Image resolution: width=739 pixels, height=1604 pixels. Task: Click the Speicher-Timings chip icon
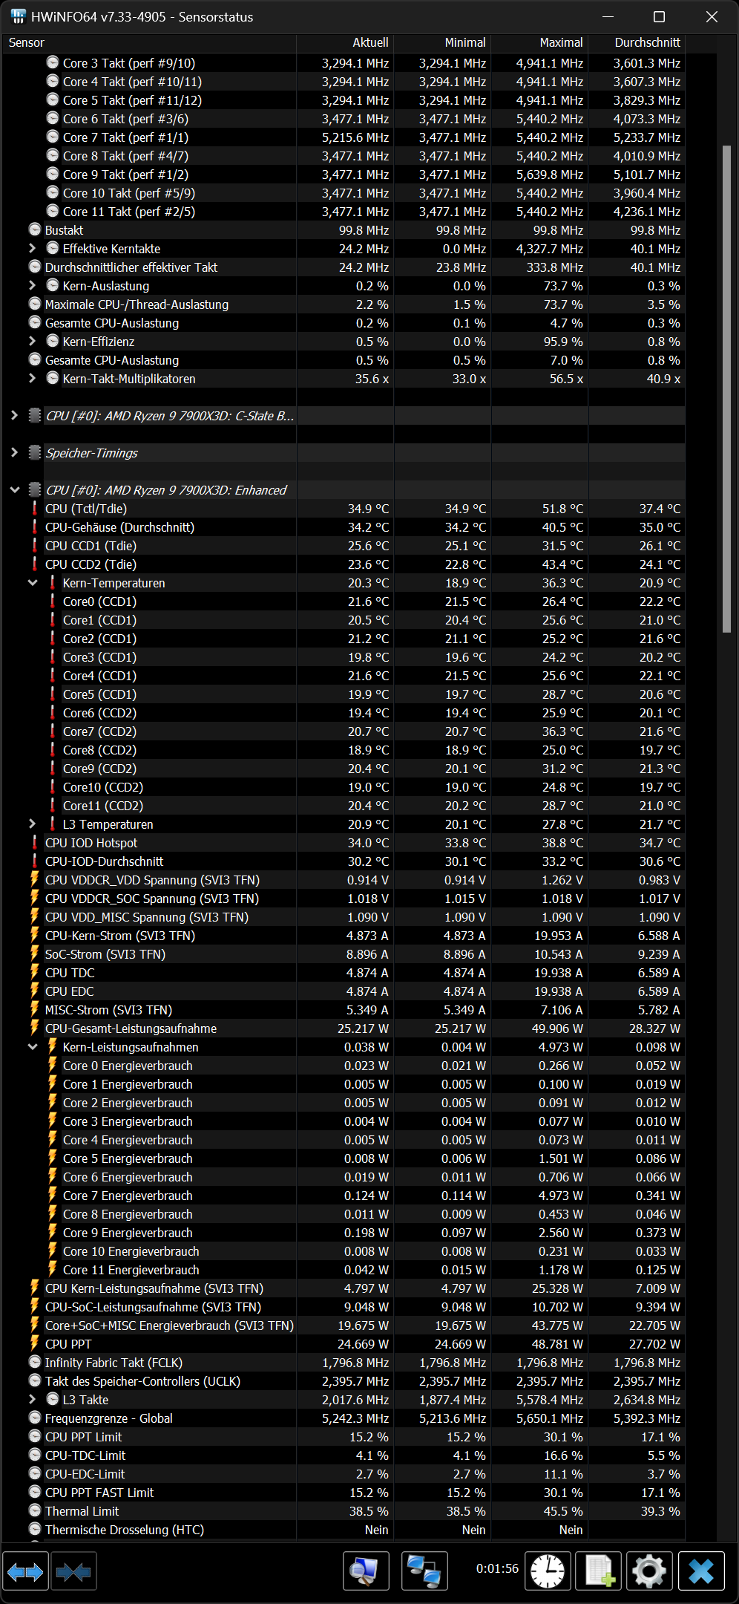click(35, 452)
